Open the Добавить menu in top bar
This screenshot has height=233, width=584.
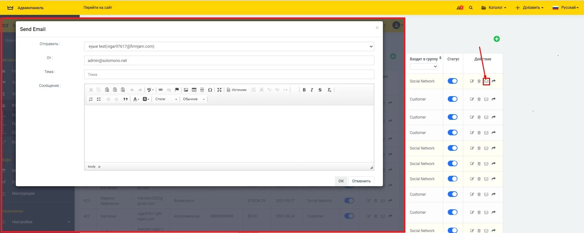(530, 8)
